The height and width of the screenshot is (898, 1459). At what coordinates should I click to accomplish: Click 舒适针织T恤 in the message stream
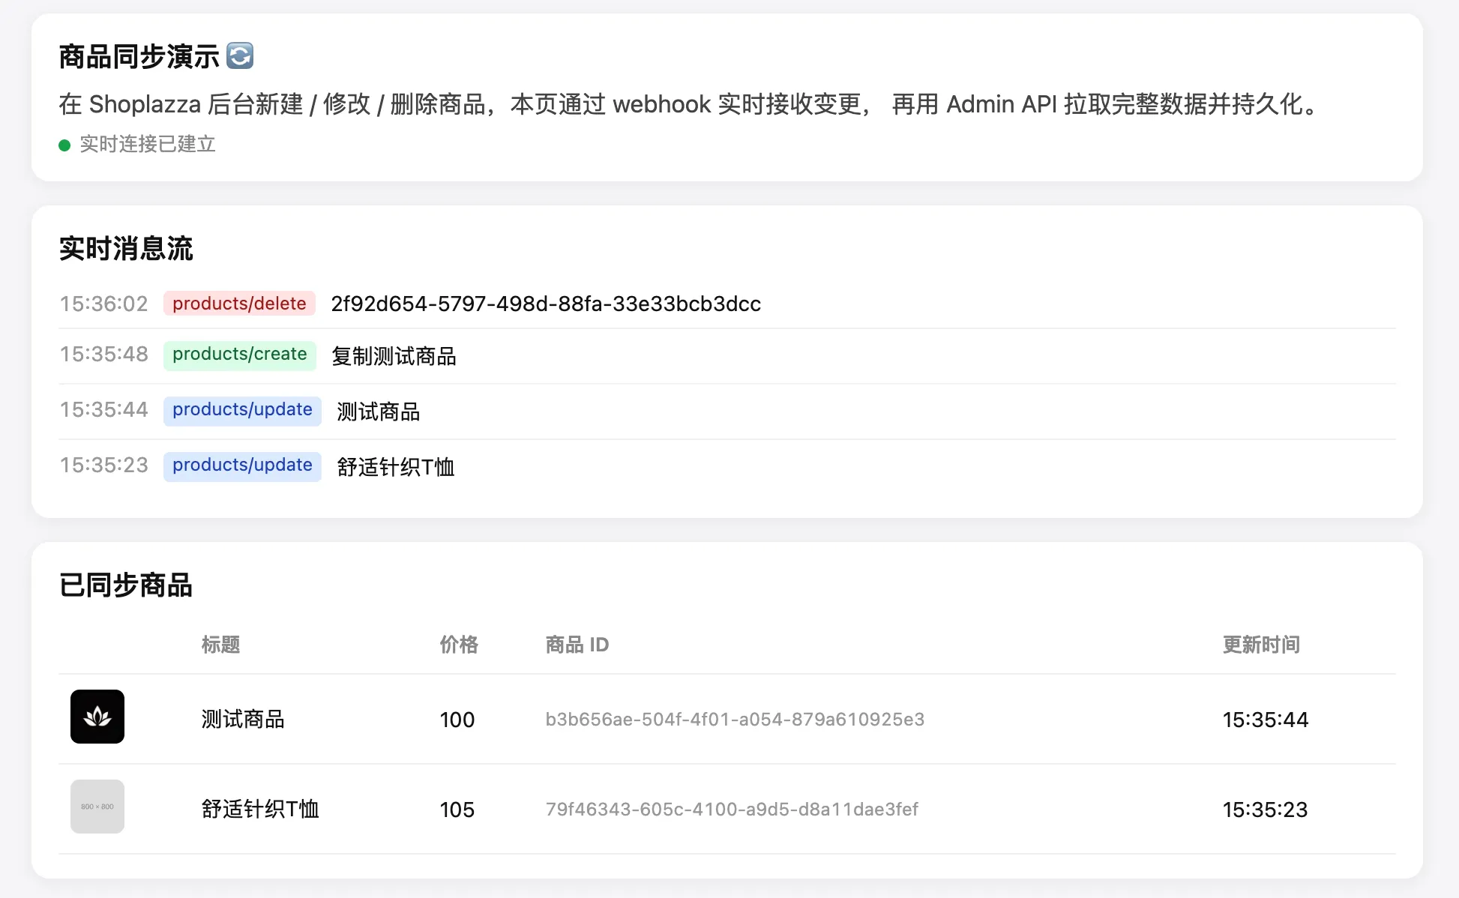coord(395,467)
